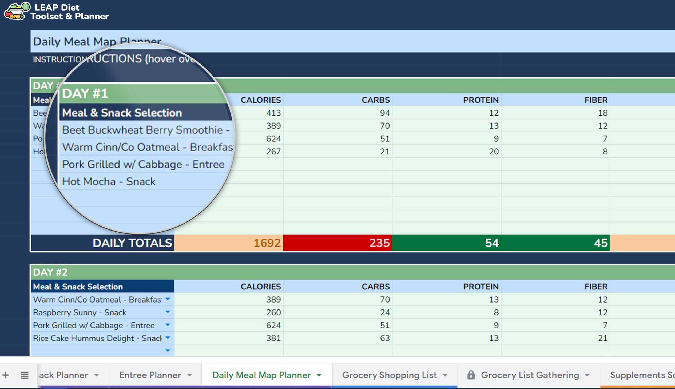Open dropdown for Warm Cinn/Co Oatmeal in Day #2
The width and height of the screenshot is (675, 389).
168,299
